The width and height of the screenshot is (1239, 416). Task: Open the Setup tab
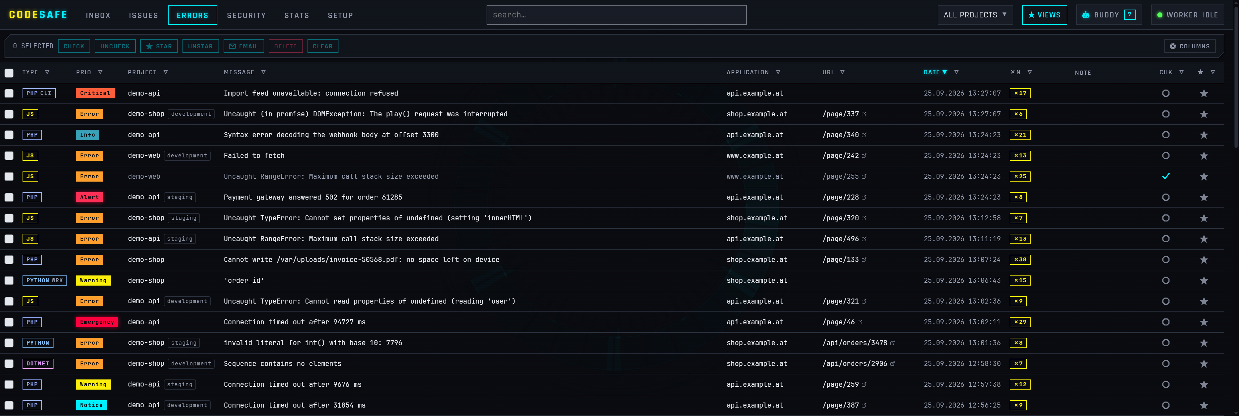coord(340,15)
